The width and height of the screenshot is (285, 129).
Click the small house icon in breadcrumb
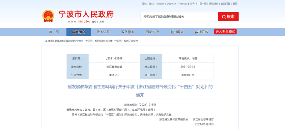click(x=46, y=41)
